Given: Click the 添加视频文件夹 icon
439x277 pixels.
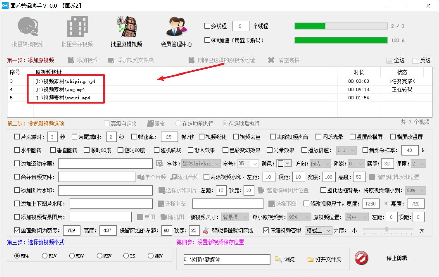Looking at the screenshot, I should coord(111,60).
